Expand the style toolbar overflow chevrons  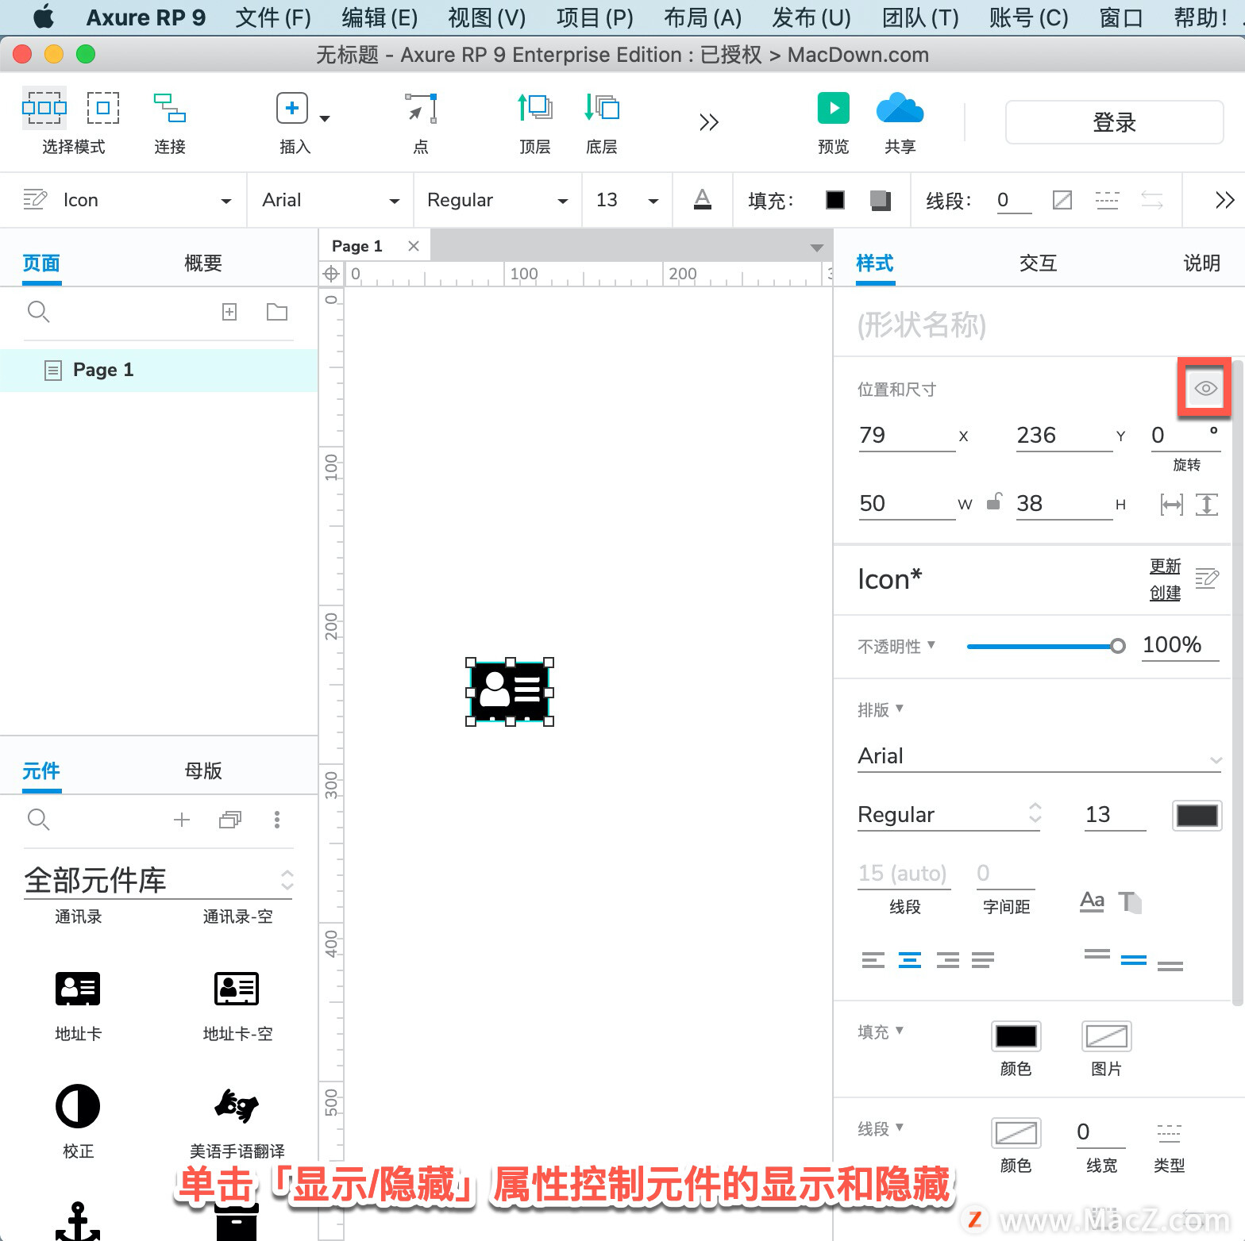pos(1224,200)
